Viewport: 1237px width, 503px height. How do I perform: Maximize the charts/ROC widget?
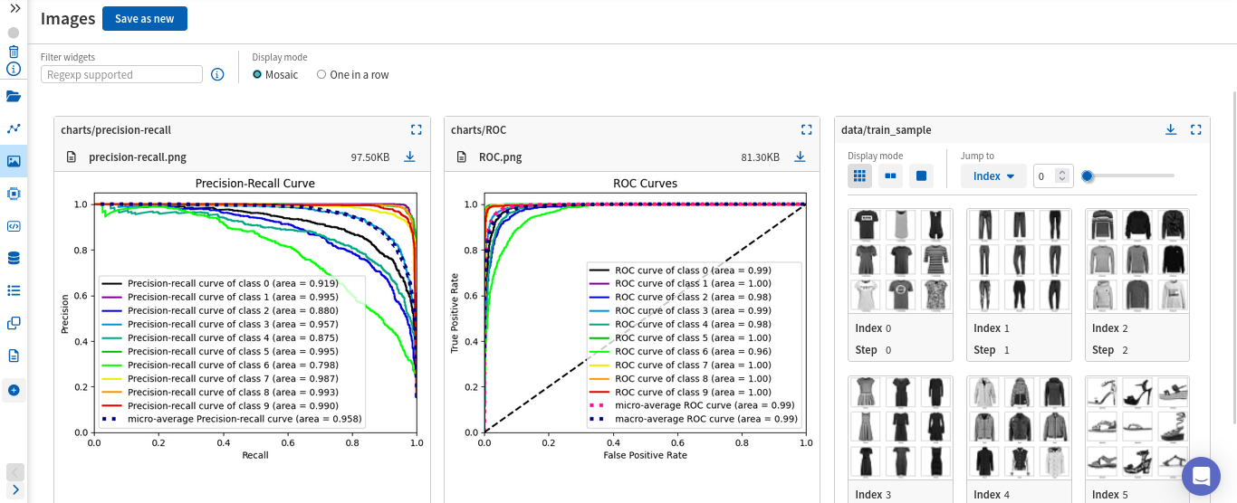click(x=807, y=129)
